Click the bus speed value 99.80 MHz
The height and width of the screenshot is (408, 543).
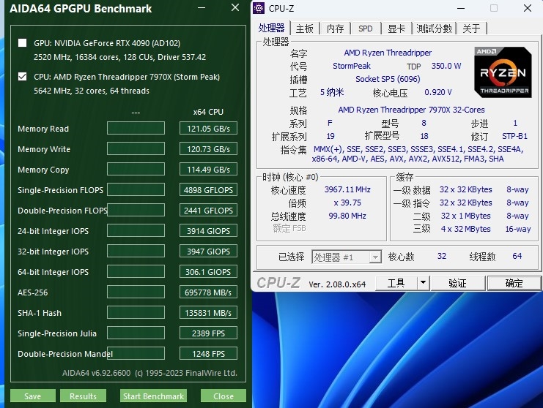347,216
